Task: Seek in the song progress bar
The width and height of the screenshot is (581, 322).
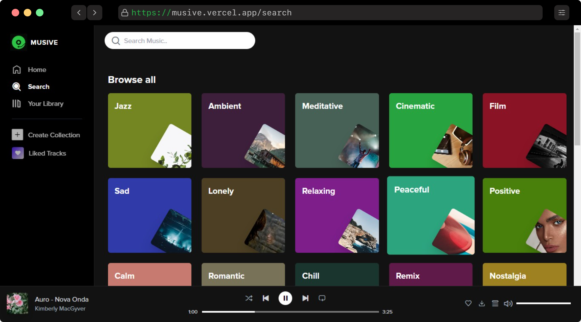Action: tap(290, 312)
